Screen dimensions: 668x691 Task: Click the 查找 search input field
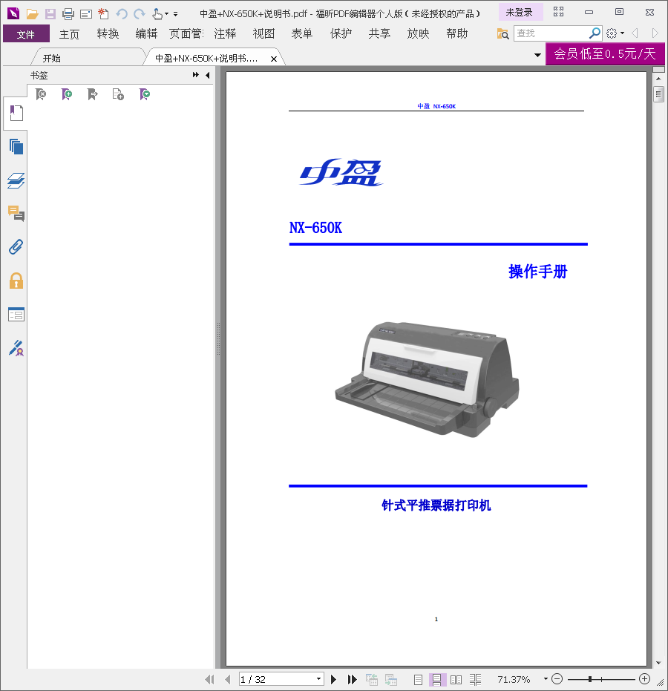pyautogui.click(x=551, y=33)
